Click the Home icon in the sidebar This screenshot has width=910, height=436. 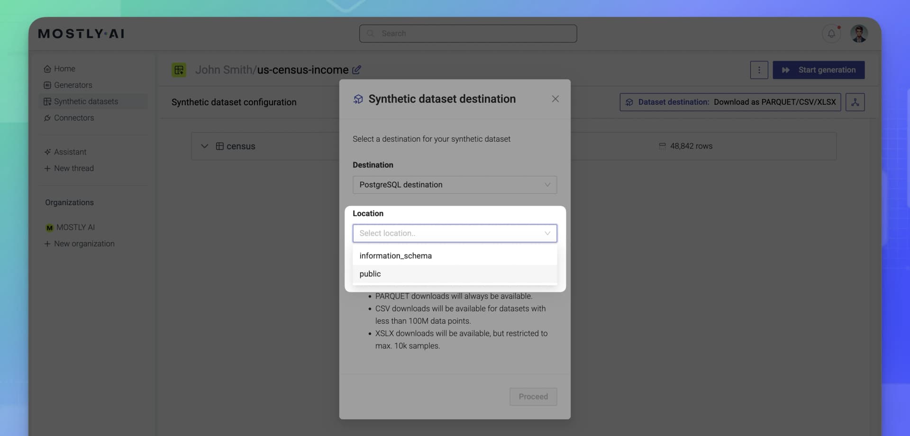point(47,68)
